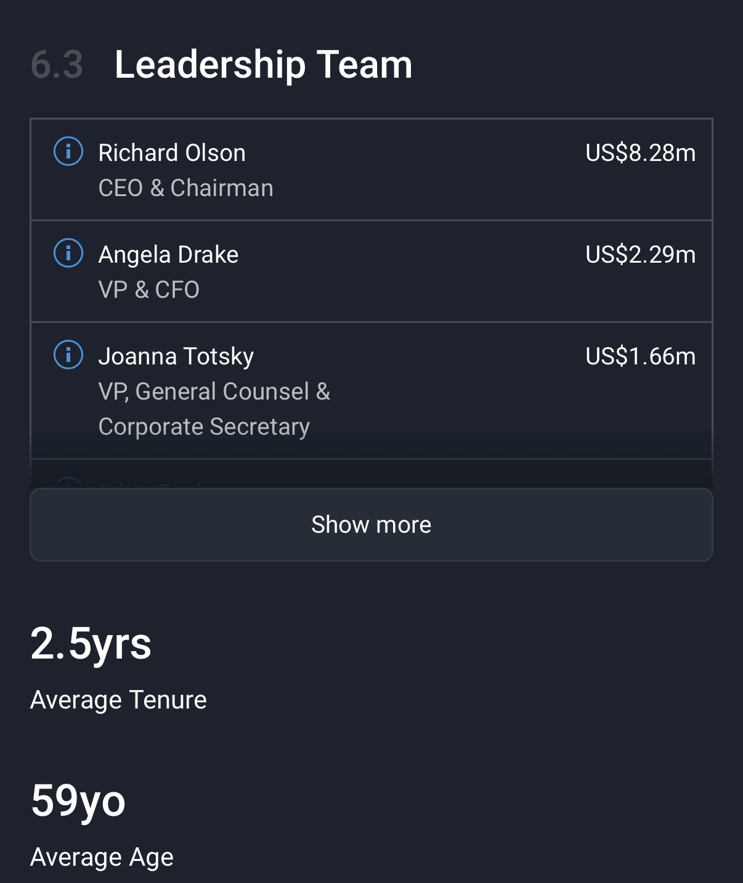Click the US$8.28m compensation value
Screen dimensions: 743x883
(x=640, y=153)
